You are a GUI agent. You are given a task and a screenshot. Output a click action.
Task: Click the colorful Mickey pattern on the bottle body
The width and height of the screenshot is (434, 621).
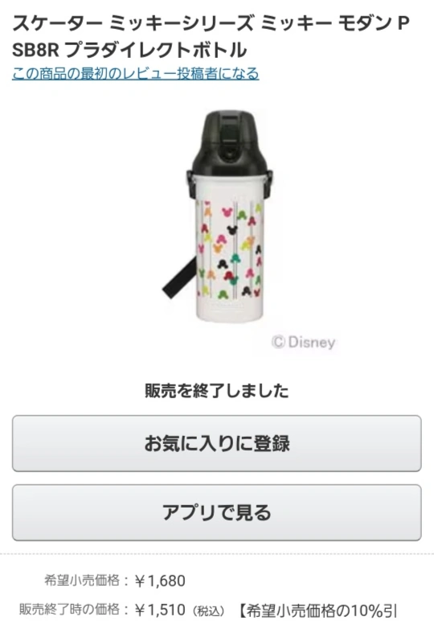[230, 250]
